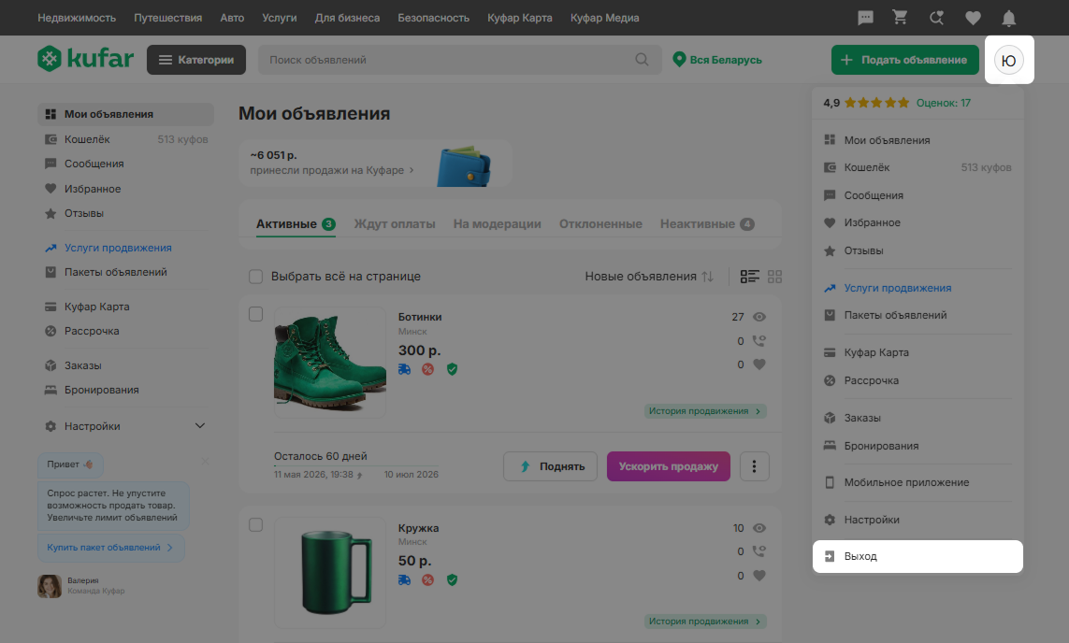This screenshot has width=1069, height=643.
Task: Open the green boots thumbnail
Action: click(330, 363)
